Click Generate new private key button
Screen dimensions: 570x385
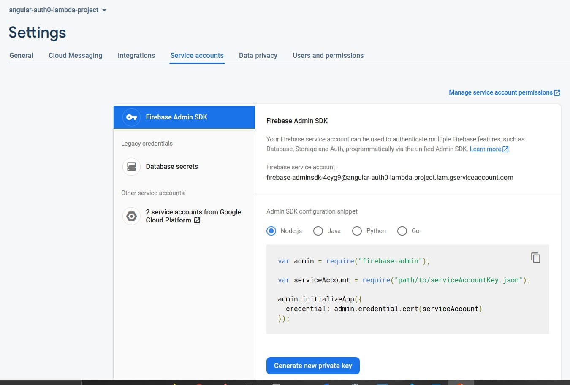313,366
